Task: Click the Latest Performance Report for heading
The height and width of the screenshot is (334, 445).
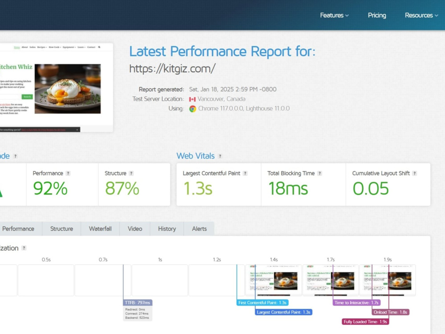Action: coord(222,51)
